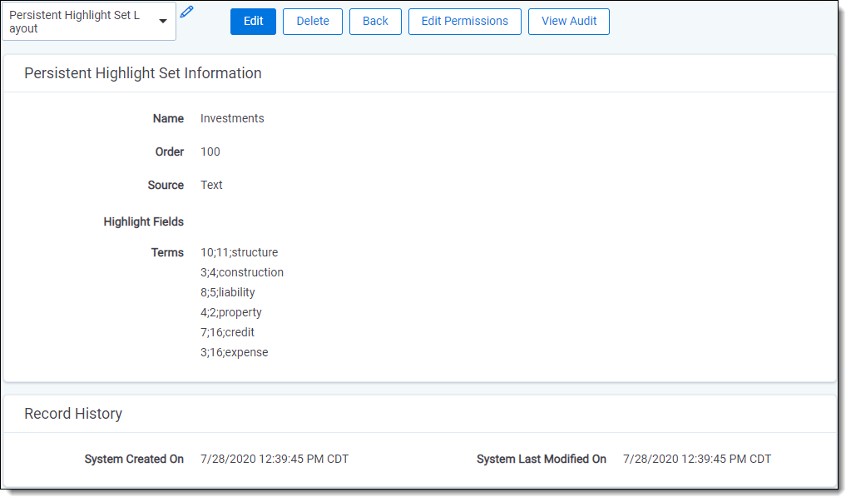Click the pencil icon to edit layout
Viewport: 851px width, 502px height.
187,12
